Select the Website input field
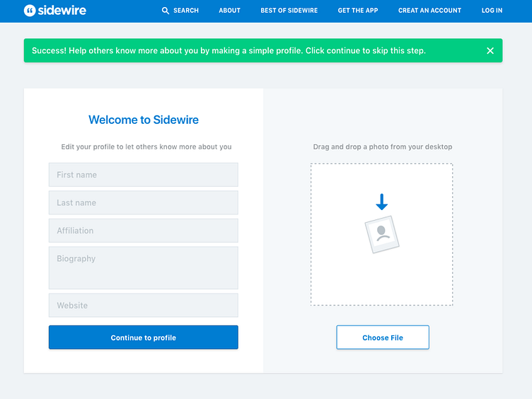This screenshot has width=532, height=399. [143, 306]
